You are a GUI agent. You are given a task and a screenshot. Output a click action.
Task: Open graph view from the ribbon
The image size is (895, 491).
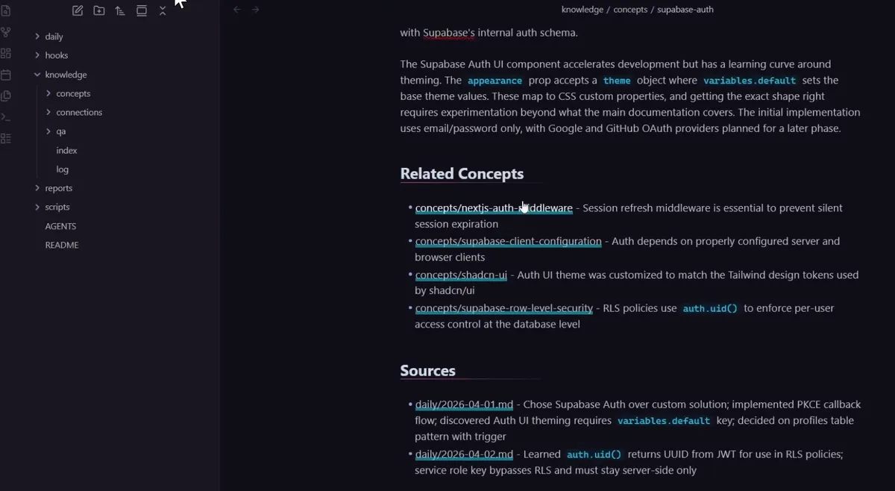[x=6, y=32]
